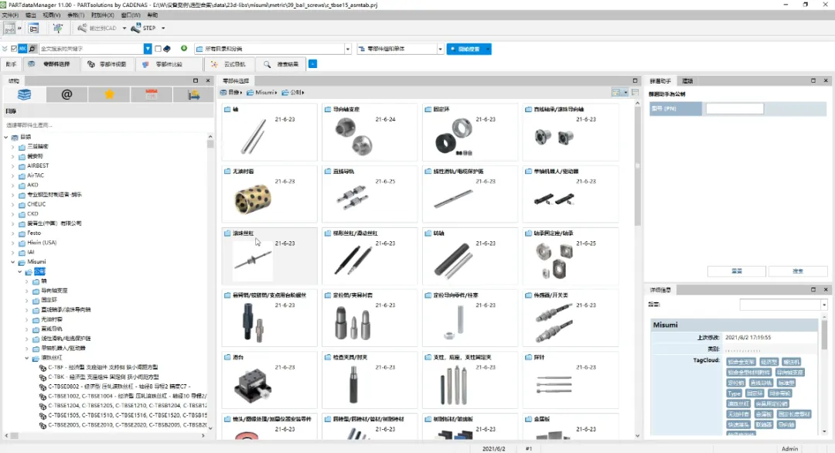Select the C-TBF assembly row in tree

click(102, 367)
